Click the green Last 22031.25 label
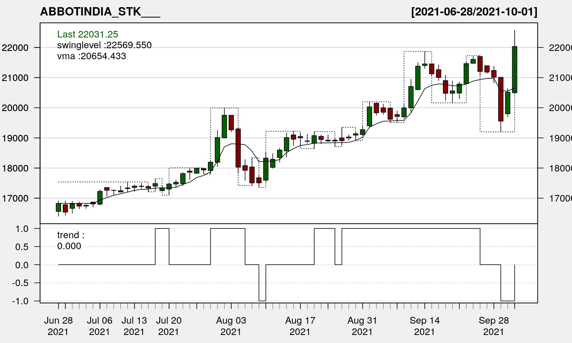This screenshot has width=572, height=343. point(88,35)
